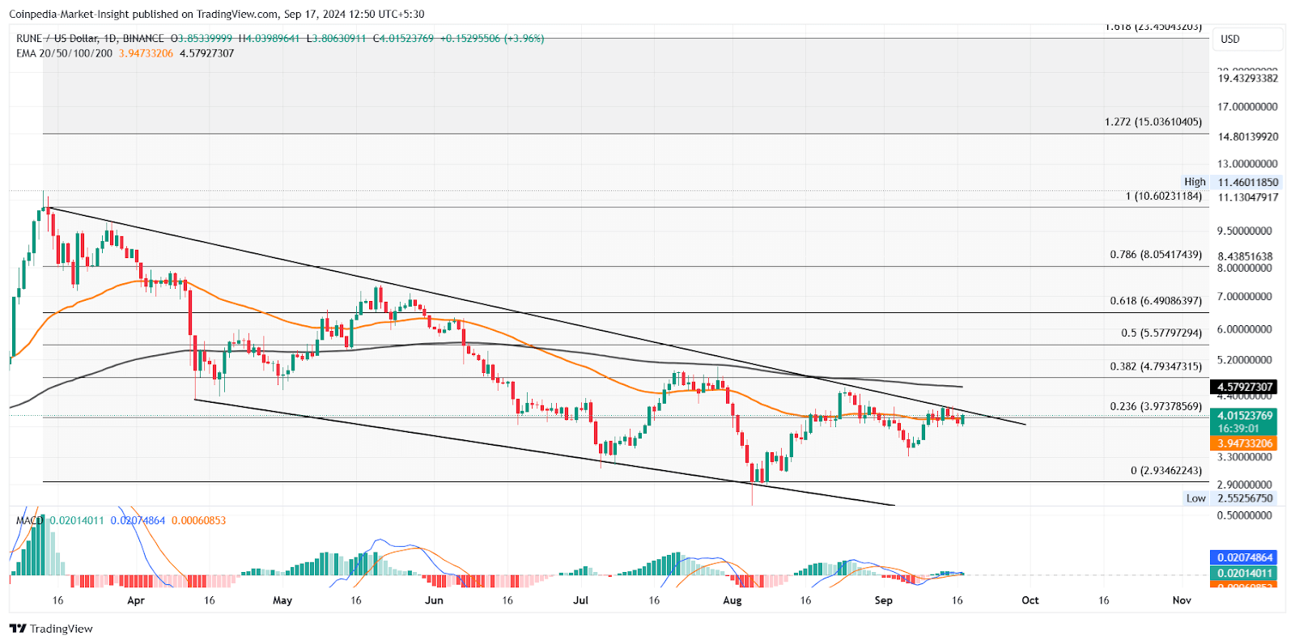The height and width of the screenshot is (644, 1295).
Task: Click the RUNE / US Dollar symbol title
Action: 57,38
